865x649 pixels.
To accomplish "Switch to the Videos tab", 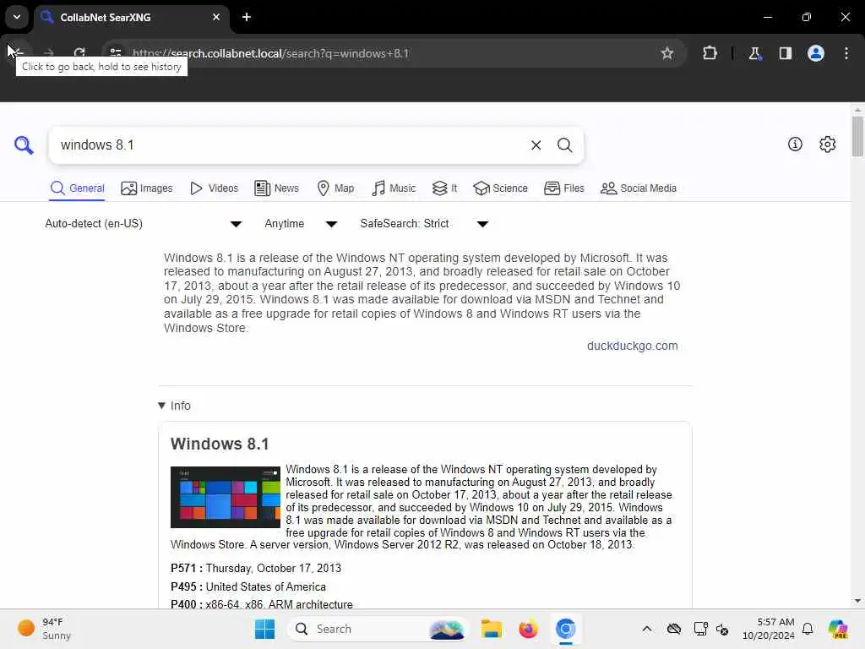I will click(x=214, y=188).
